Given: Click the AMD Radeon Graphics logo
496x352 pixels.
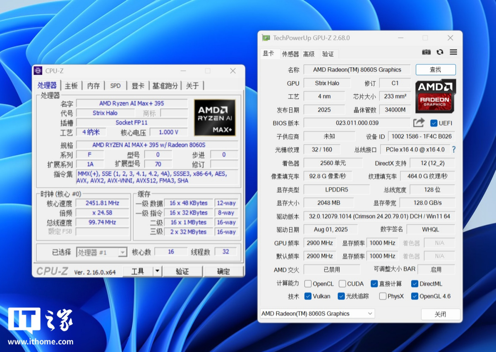Looking at the screenshot, I should (436, 96).
